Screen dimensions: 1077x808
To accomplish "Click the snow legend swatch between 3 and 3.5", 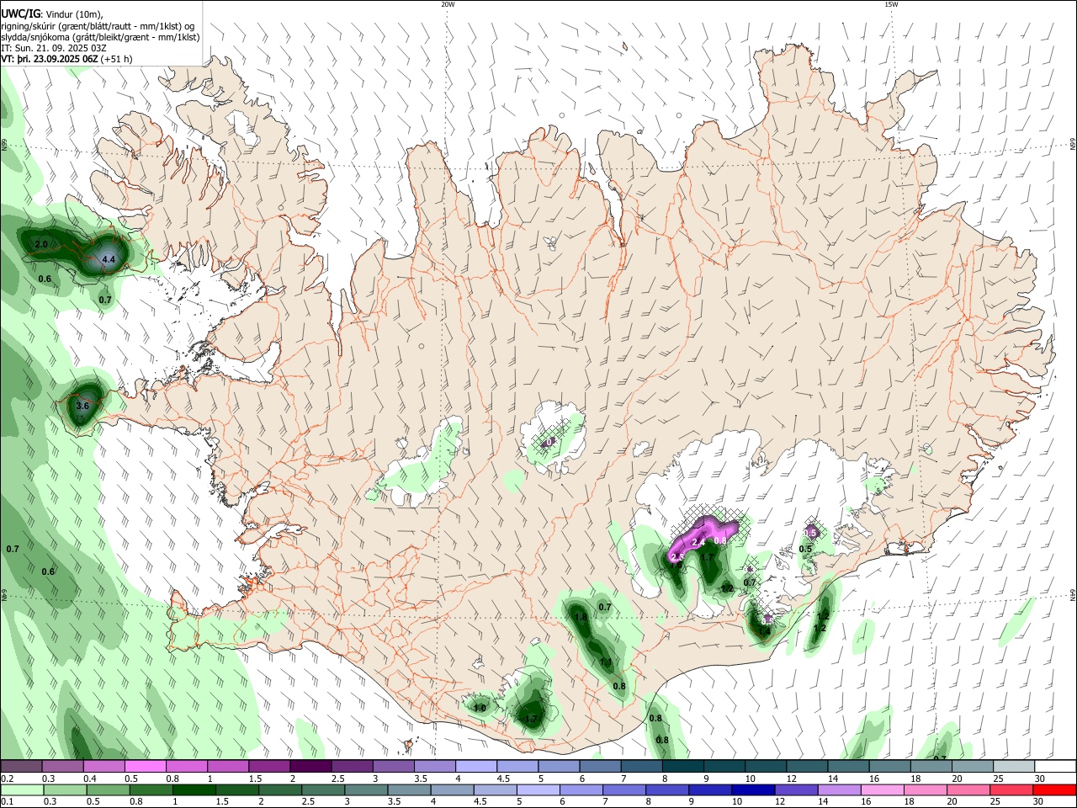I will click(x=393, y=766).
